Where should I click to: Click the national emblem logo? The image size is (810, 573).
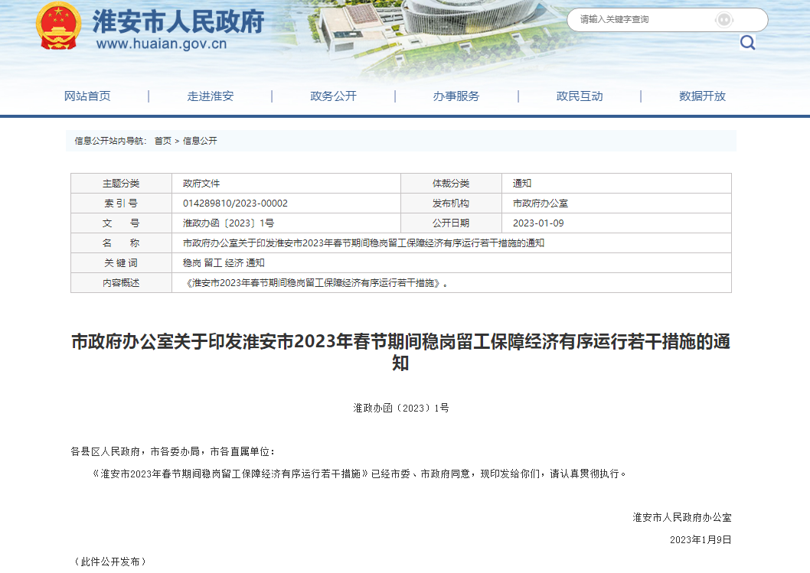point(58,25)
